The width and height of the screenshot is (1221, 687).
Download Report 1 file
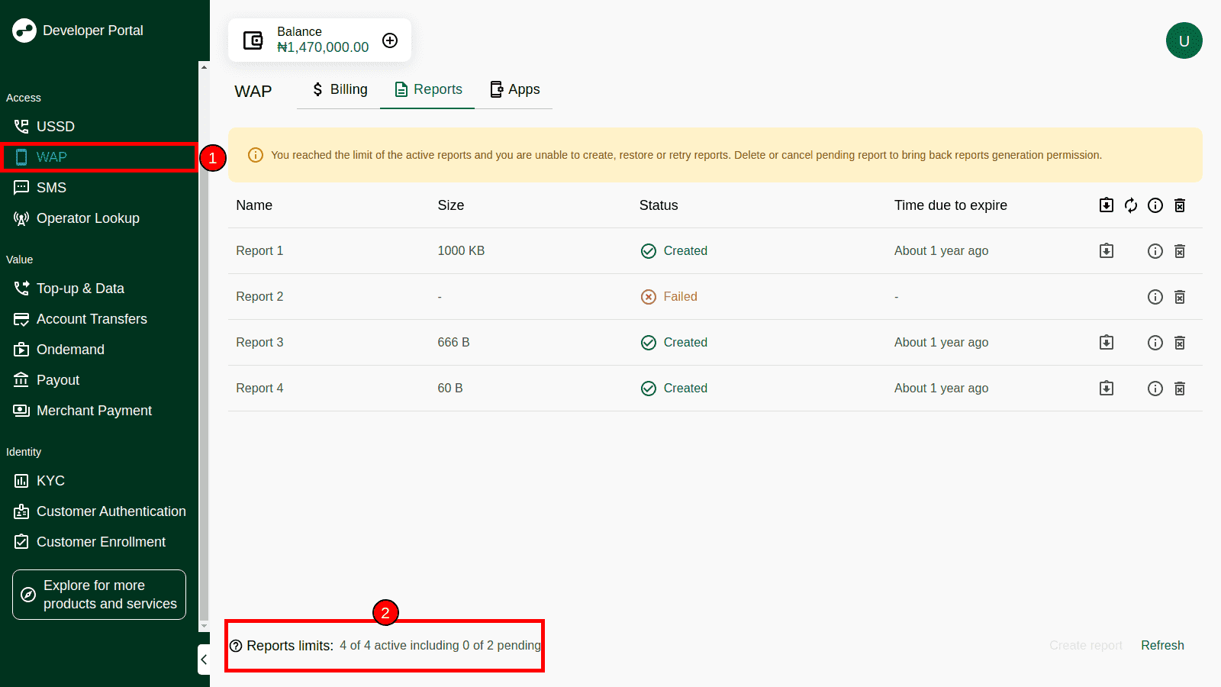[1106, 251]
